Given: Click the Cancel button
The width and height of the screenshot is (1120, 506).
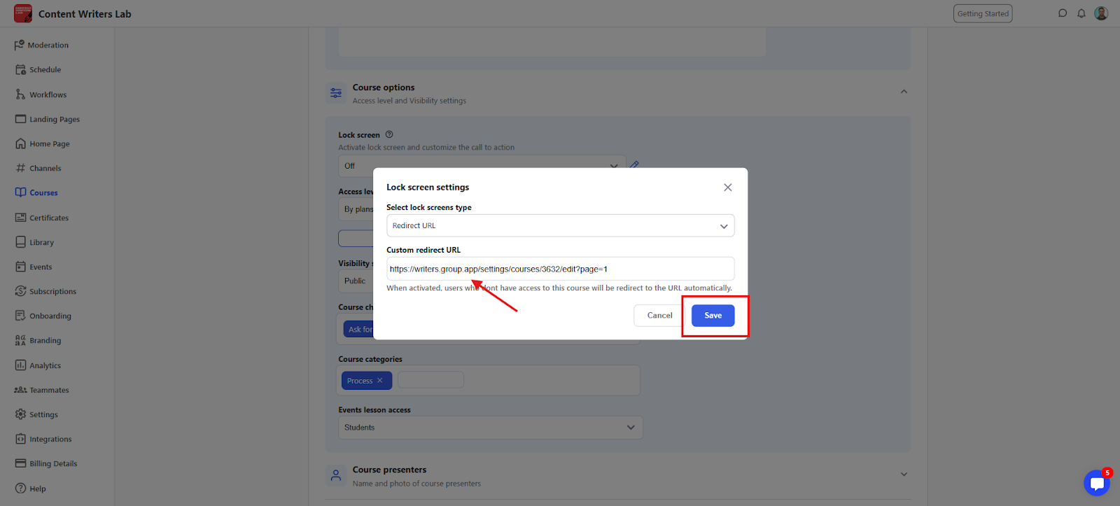Looking at the screenshot, I should (659, 316).
